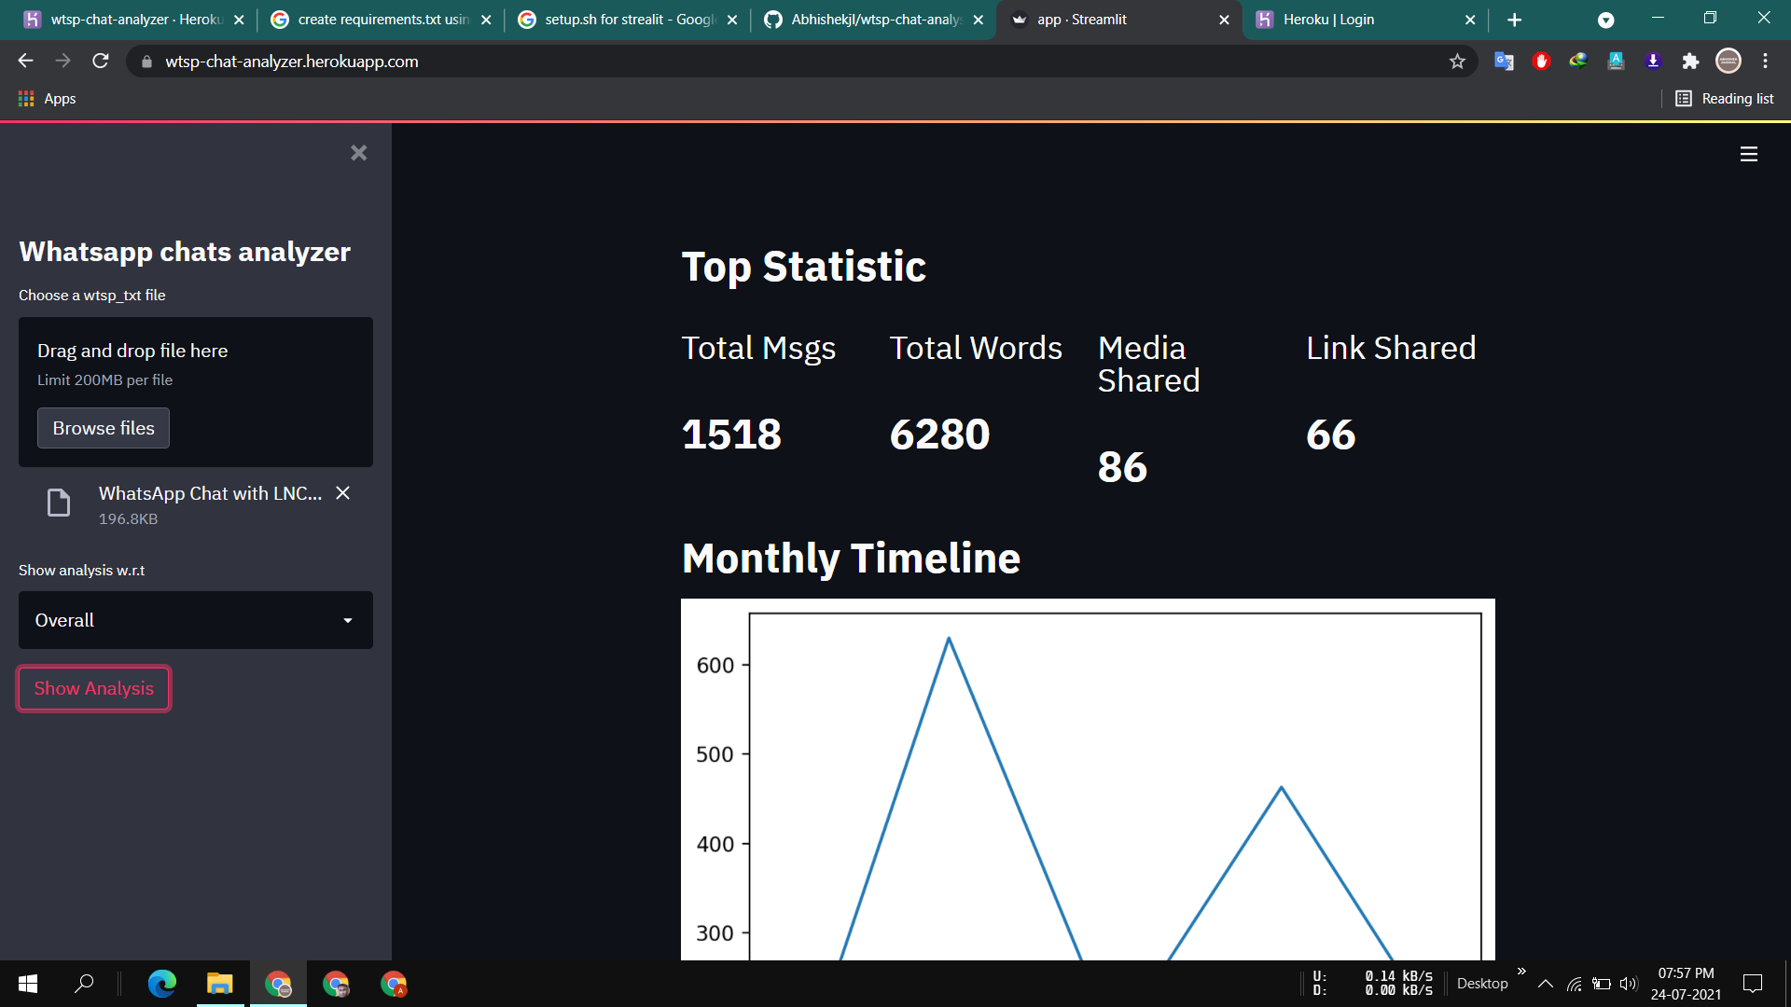Switch to the GitHub wtsp-chat-analyzer tab
Screen dimensions: 1791x1007
pos(868,19)
